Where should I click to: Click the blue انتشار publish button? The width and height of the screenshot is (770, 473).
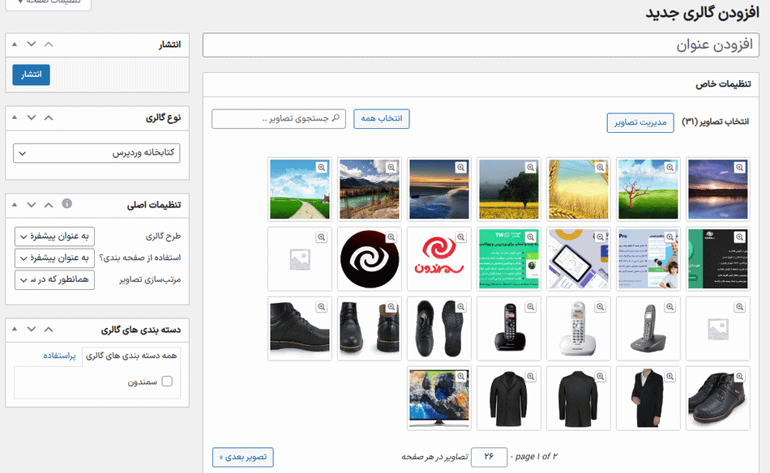click(31, 75)
